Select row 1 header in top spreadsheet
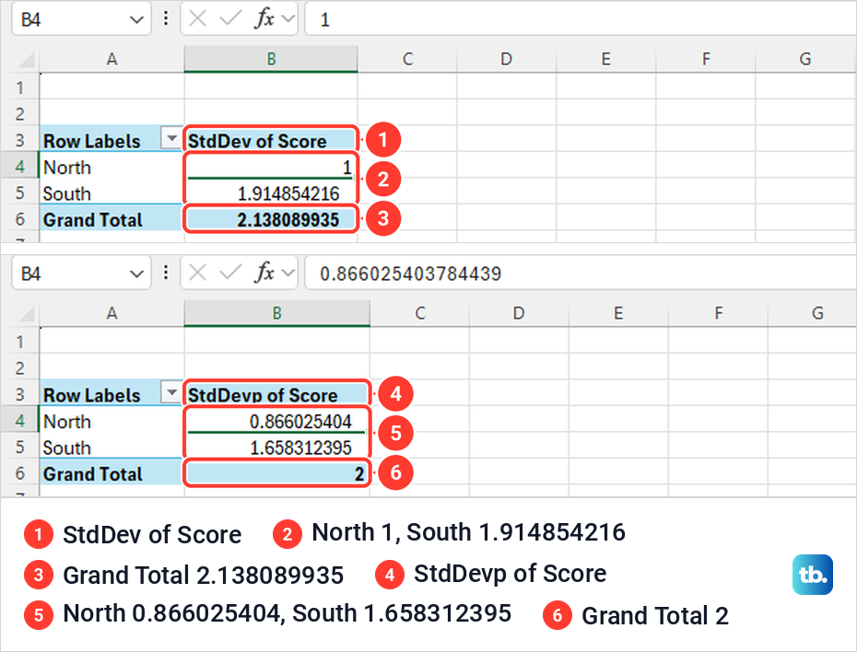 tap(20, 87)
